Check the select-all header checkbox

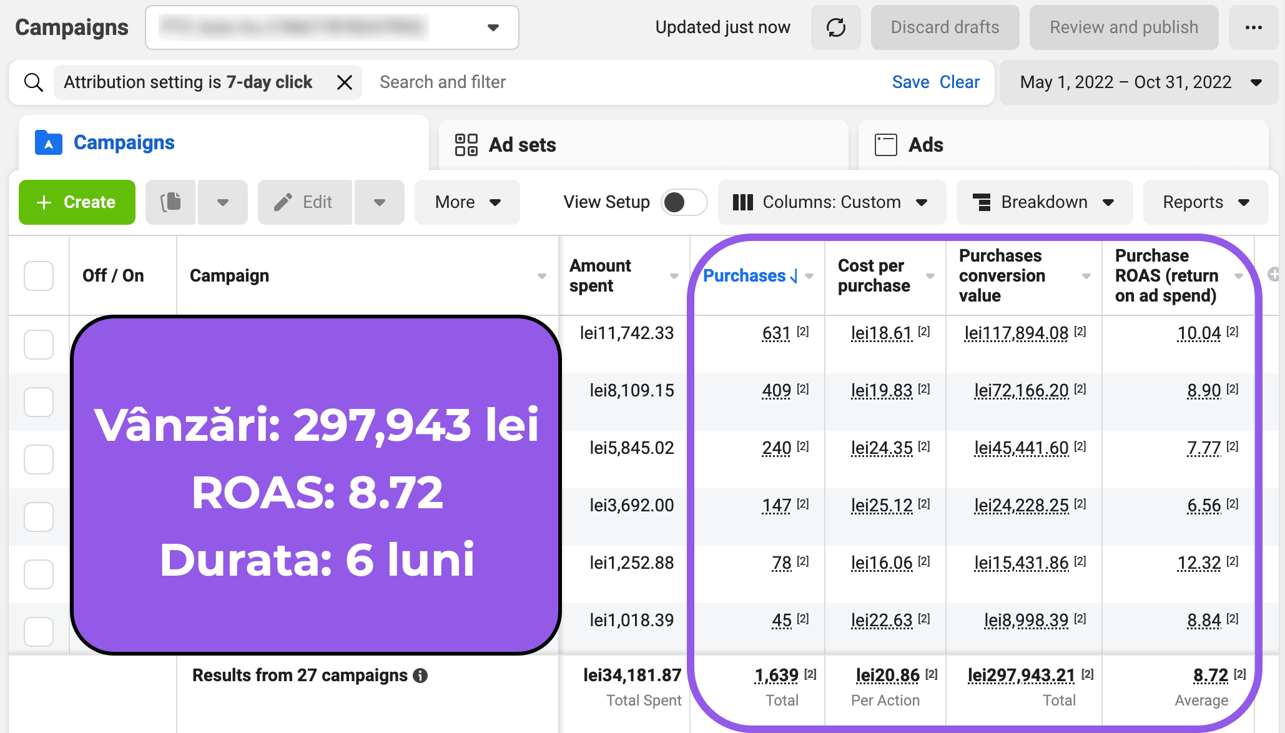[39, 275]
